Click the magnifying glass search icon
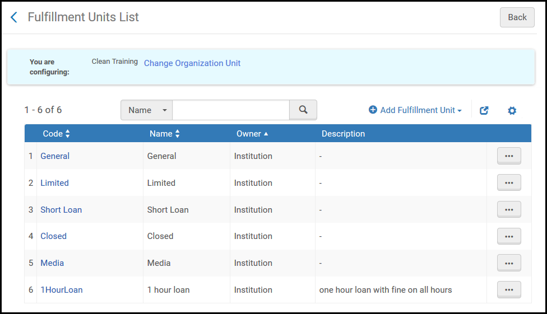The height and width of the screenshot is (314, 547). [x=303, y=110]
